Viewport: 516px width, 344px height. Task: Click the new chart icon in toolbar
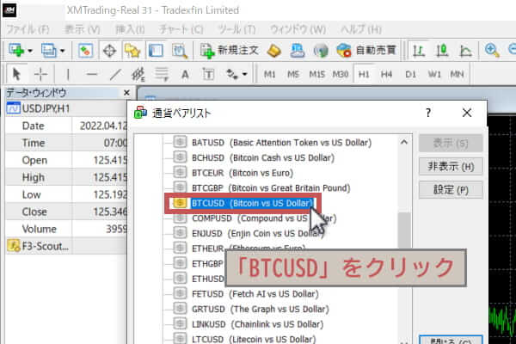pyautogui.click(x=16, y=51)
